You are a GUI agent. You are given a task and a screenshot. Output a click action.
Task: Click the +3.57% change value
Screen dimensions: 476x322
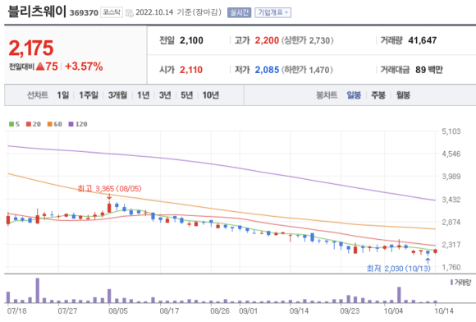(x=84, y=67)
